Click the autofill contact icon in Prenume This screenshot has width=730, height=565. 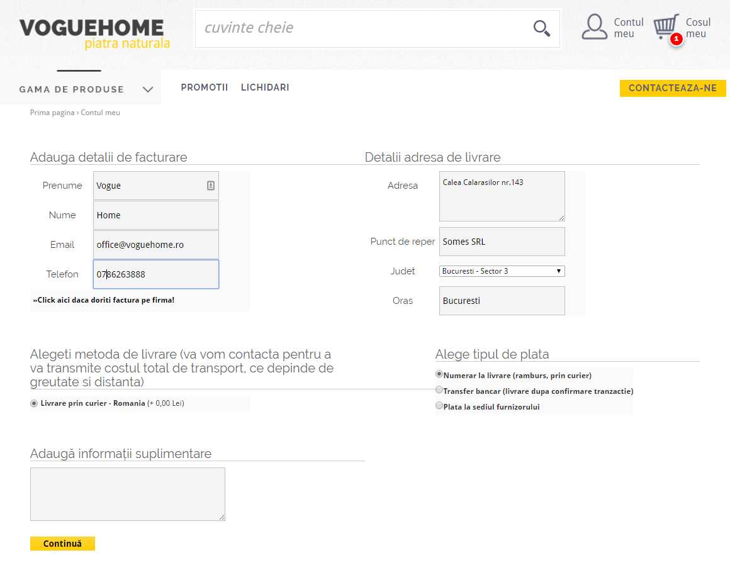tap(210, 186)
